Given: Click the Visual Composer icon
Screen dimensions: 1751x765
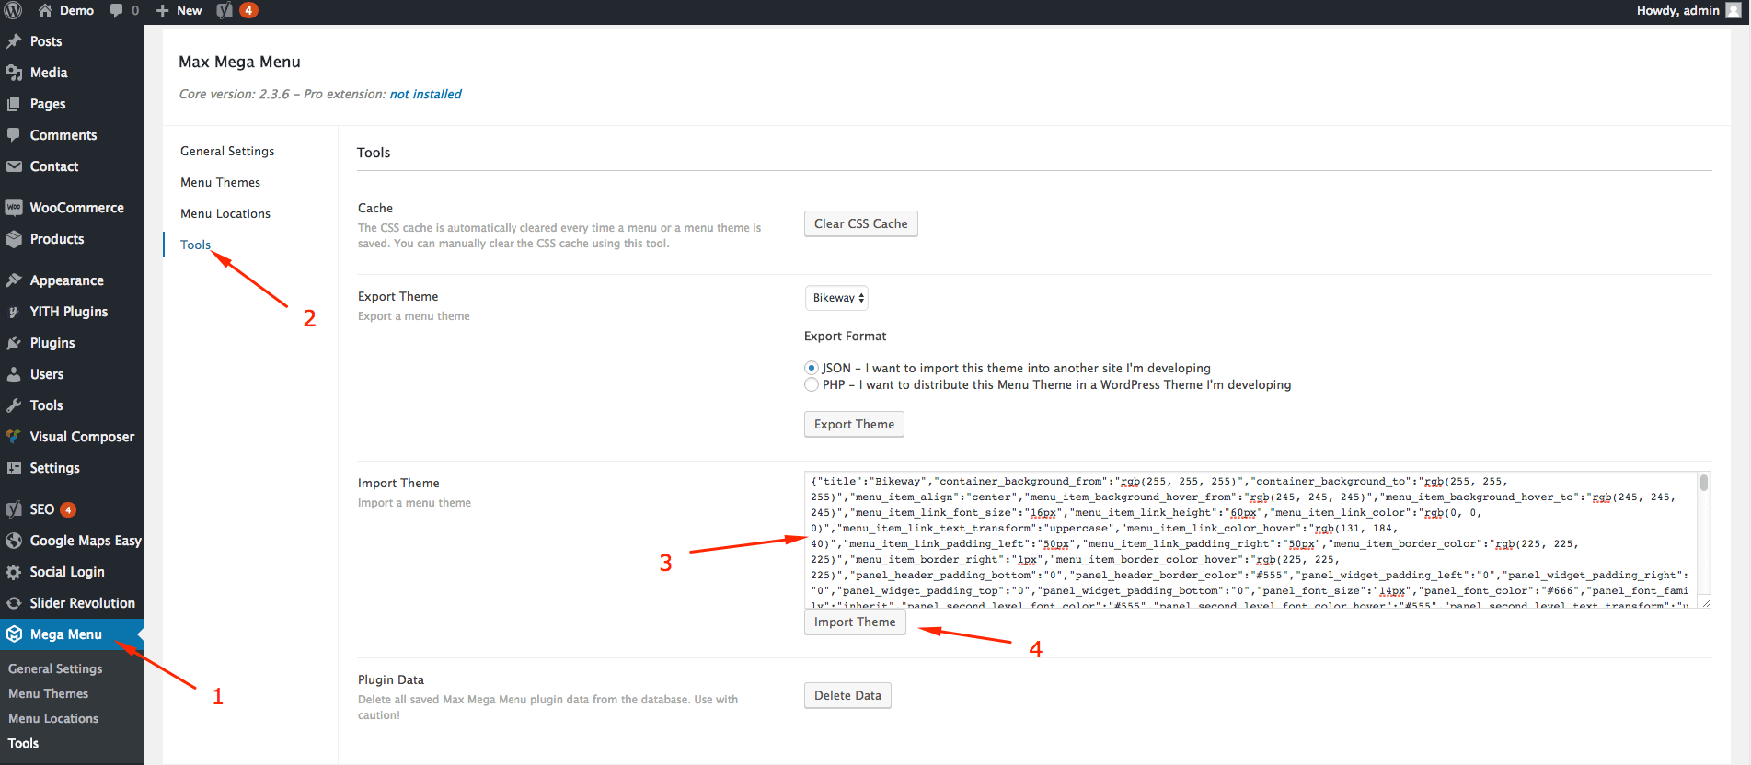Looking at the screenshot, I should tap(14, 437).
